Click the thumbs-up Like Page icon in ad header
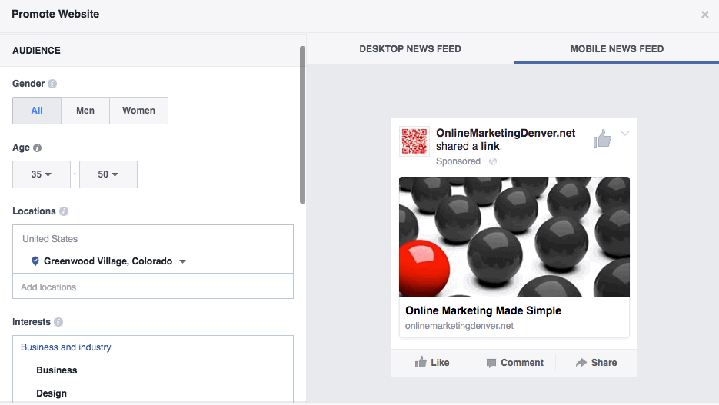Viewport: 719px width, 405px height. click(x=602, y=138)
